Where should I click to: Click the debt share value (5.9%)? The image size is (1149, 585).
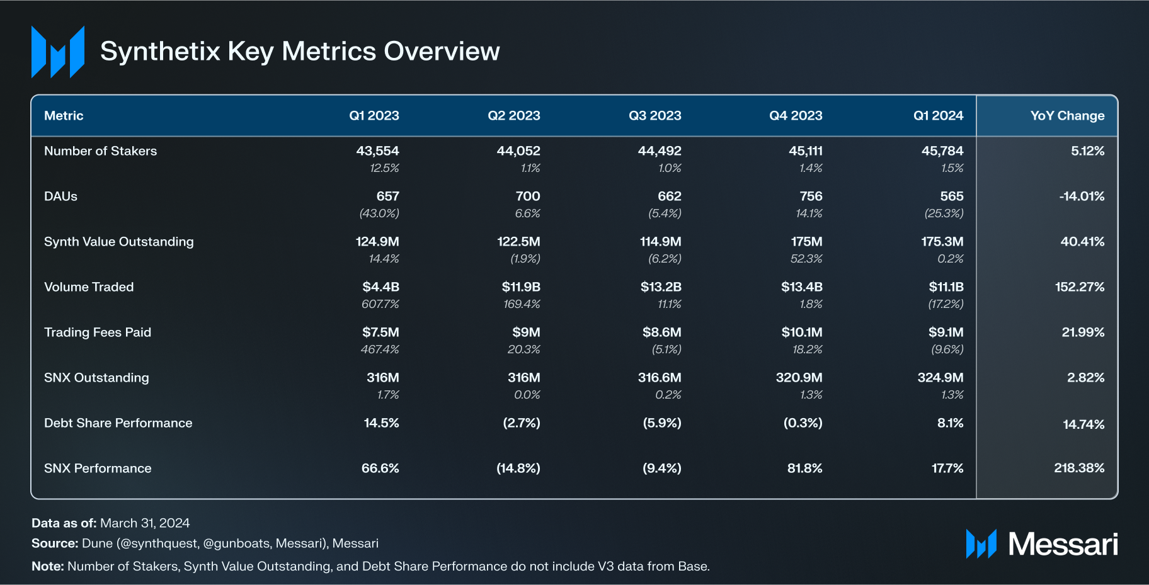(x=662, y=423)
